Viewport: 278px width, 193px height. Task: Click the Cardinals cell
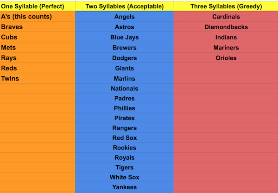tap(226, 17)
